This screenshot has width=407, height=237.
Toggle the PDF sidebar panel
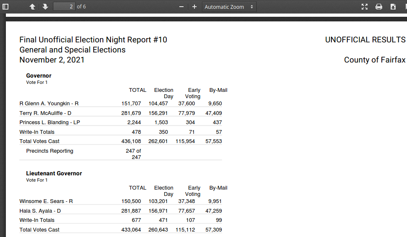point(5,7)
